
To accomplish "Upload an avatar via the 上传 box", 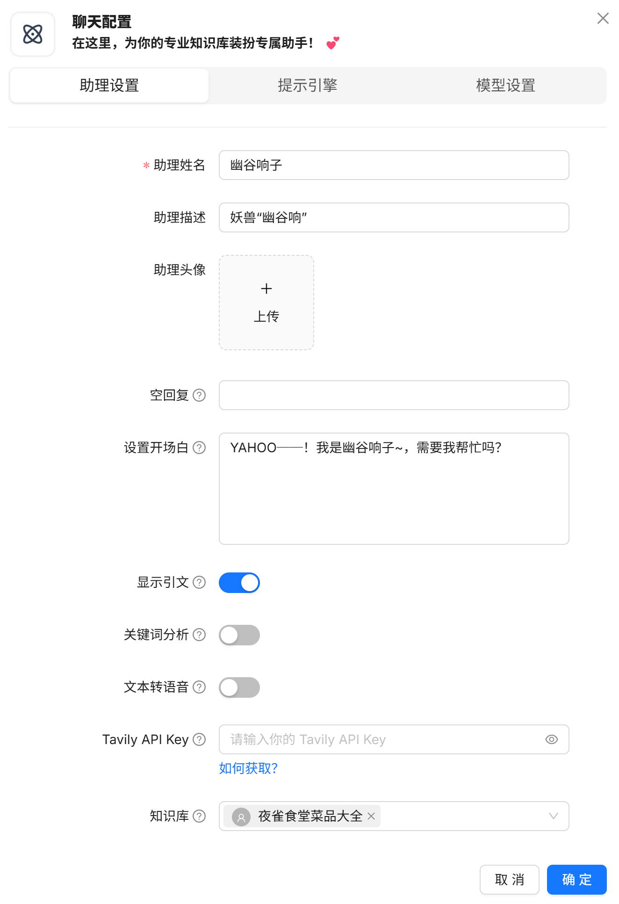I will (x=266, y=303).
